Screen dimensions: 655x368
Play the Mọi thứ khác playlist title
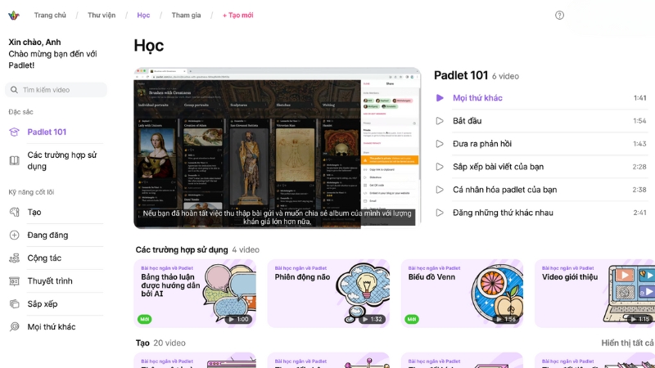tap(477, 97)
